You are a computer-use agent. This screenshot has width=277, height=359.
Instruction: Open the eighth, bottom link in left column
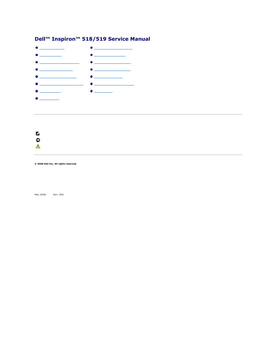point(49,99)
